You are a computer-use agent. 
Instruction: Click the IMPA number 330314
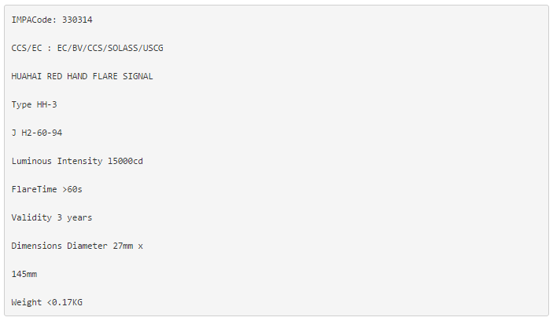(77, 20)
